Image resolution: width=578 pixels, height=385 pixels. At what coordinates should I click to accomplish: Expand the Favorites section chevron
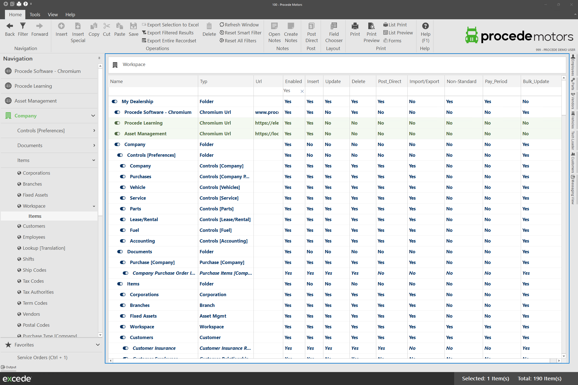tap(98, 345)
